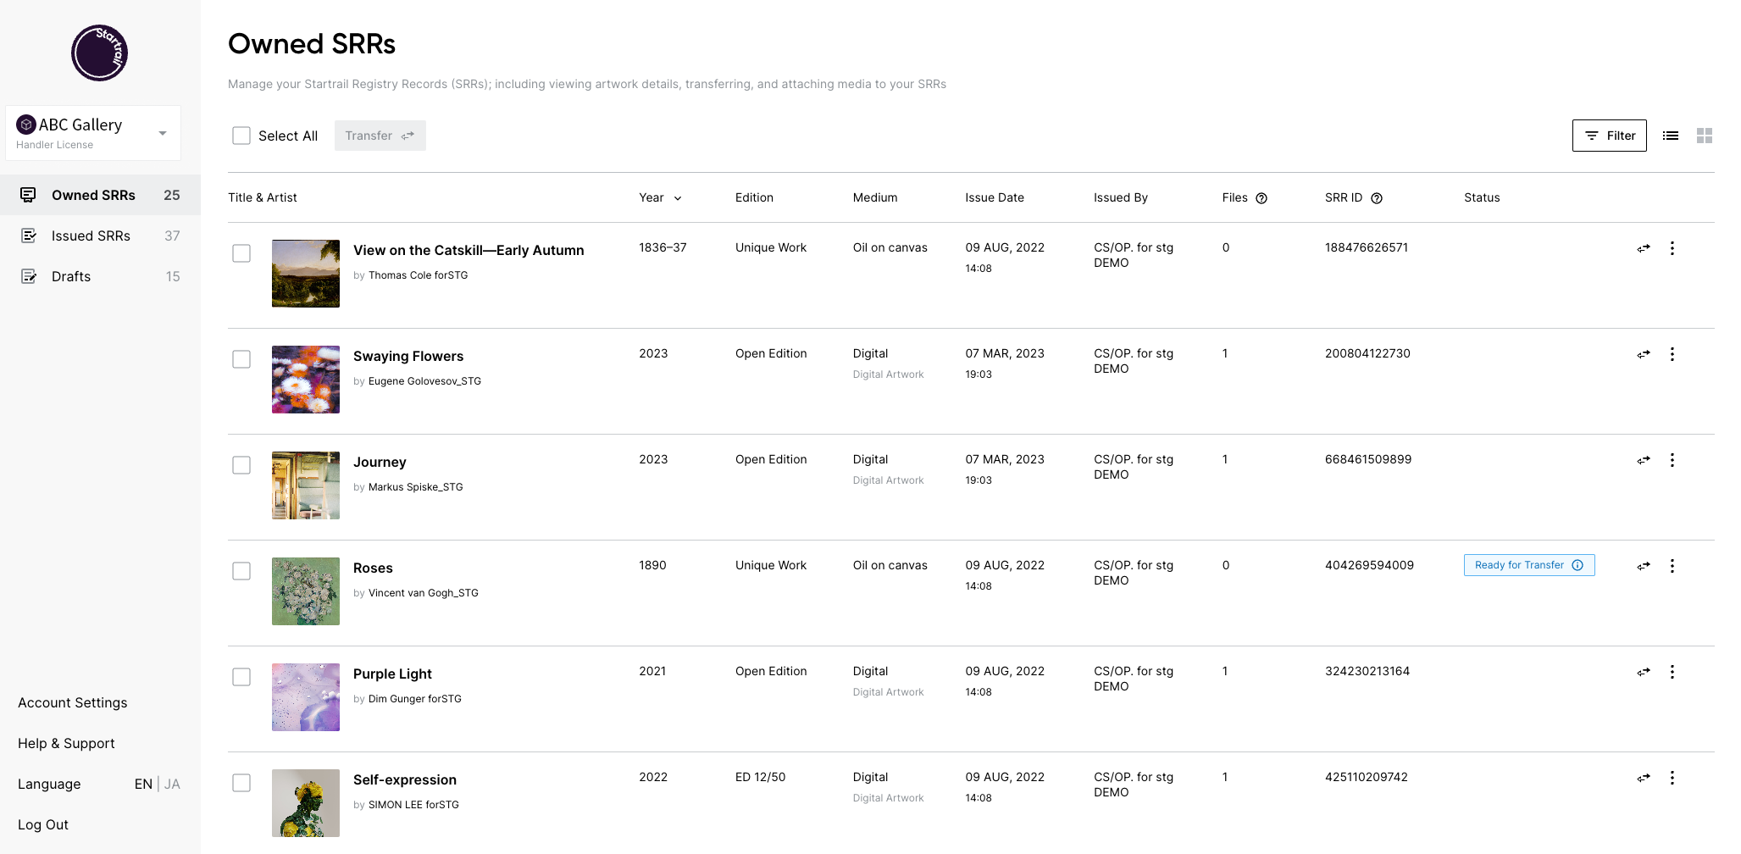Click the Edition column header
This screenshot has height=854, width=1741.
click(754, 197)
